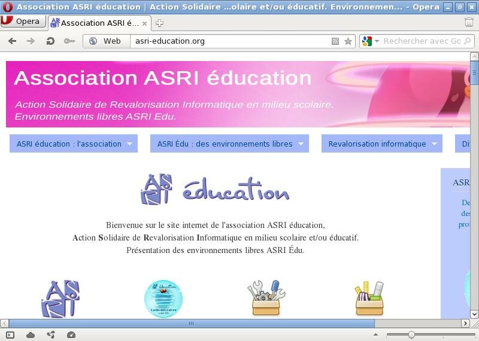Image resolution: width=479 pixels, height=341 pixels.
Task: Click the Association ASRI éducation banner title
Action: pos(162,78)
